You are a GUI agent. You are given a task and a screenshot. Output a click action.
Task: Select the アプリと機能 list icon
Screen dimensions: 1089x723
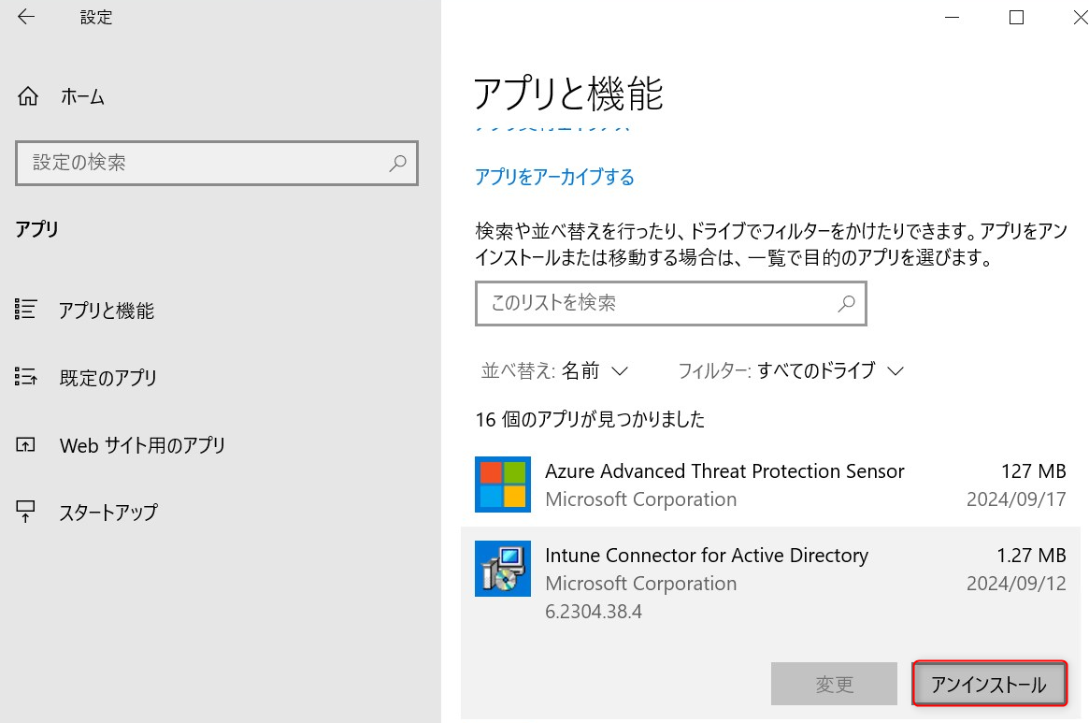click(25, 310)
